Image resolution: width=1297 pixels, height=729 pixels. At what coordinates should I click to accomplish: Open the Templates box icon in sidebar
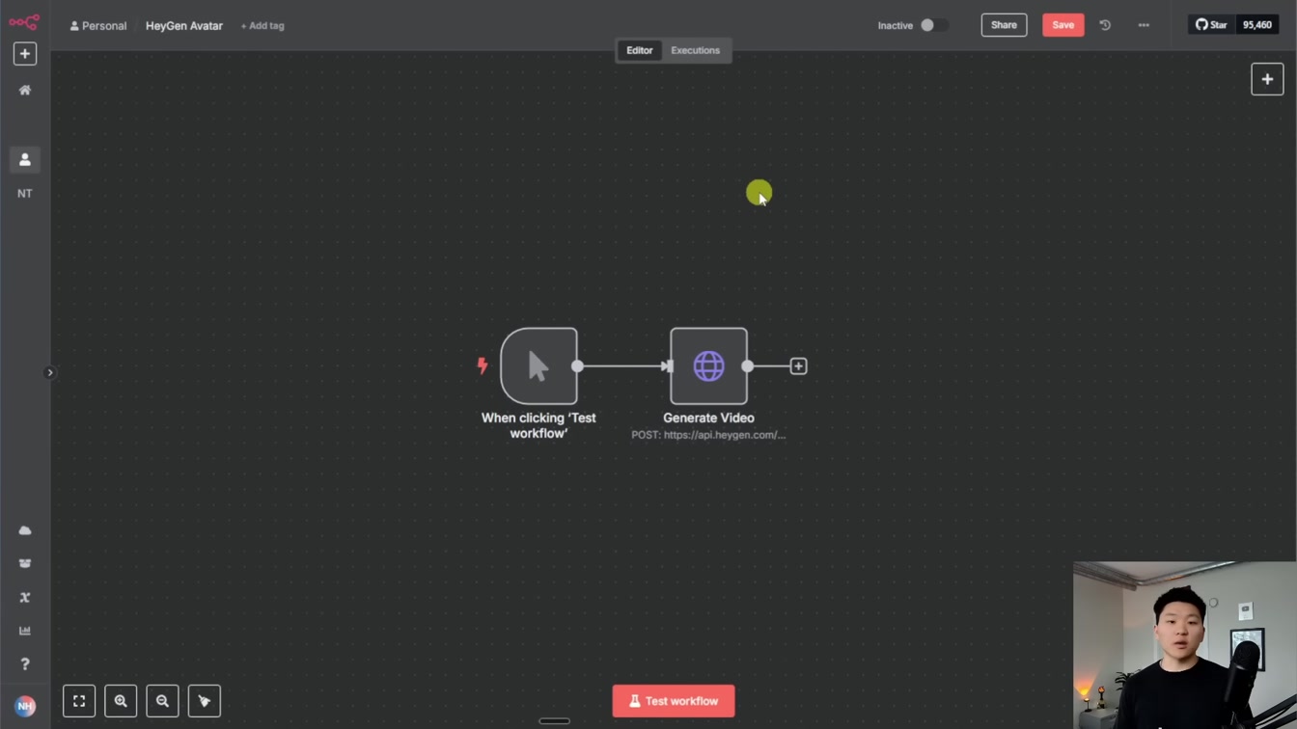(x=25, y=564)
